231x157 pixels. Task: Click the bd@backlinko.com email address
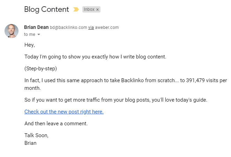tap(68, 28)
